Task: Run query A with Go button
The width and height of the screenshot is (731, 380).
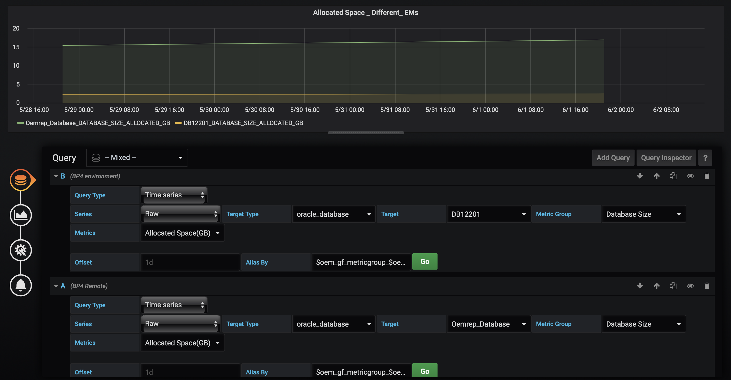Action: click(425, 371)
